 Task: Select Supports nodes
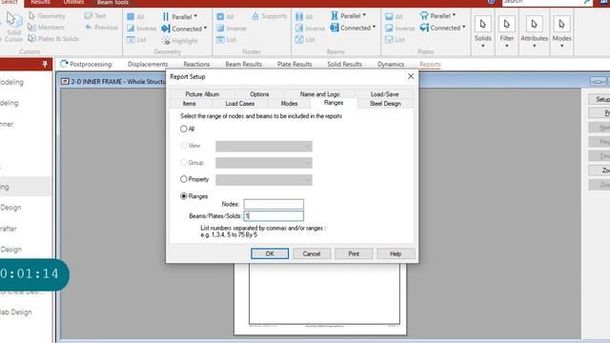coord(269,16)
